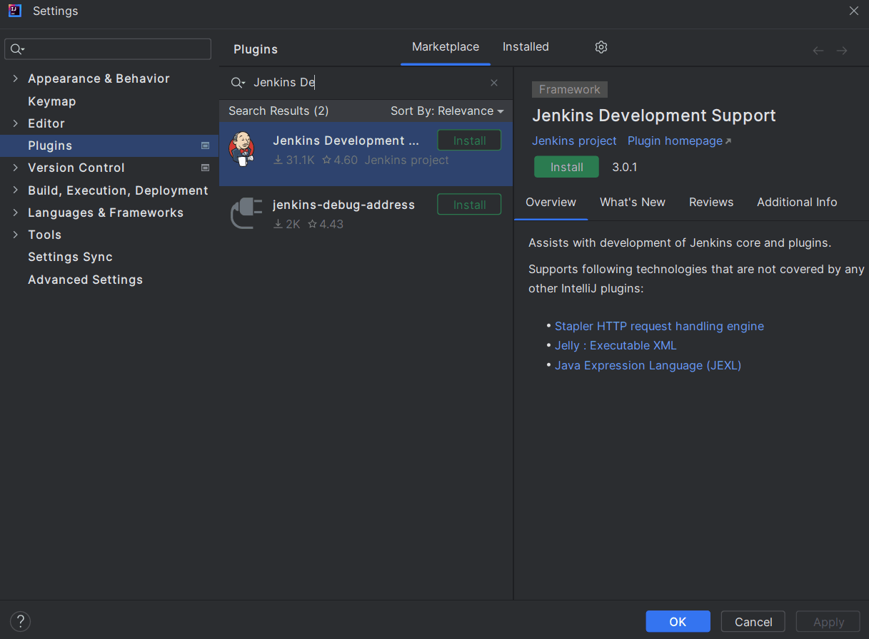Click the settings search field
The height and width of the screenshot is (639, 869).
point(114,49)
